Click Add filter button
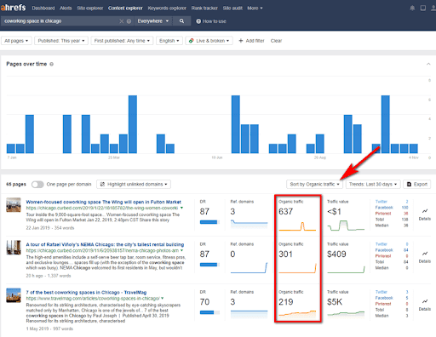This screenshot has height=337, width=436. (x=251, y=41)
